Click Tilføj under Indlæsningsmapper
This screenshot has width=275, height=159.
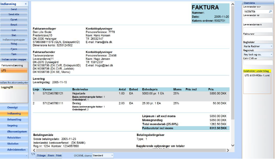(x=14, y=44)
